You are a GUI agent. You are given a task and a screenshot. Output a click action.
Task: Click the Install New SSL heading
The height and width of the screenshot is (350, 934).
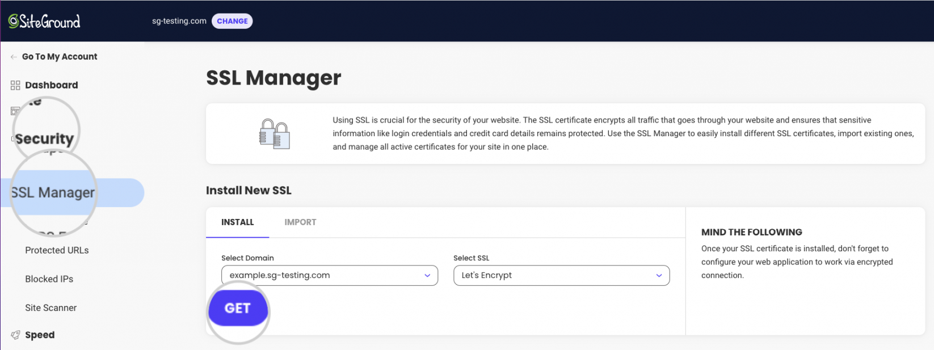[x=249, y=191]
